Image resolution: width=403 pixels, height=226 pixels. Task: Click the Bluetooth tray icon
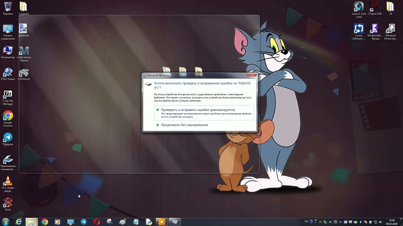coord(360,222)
